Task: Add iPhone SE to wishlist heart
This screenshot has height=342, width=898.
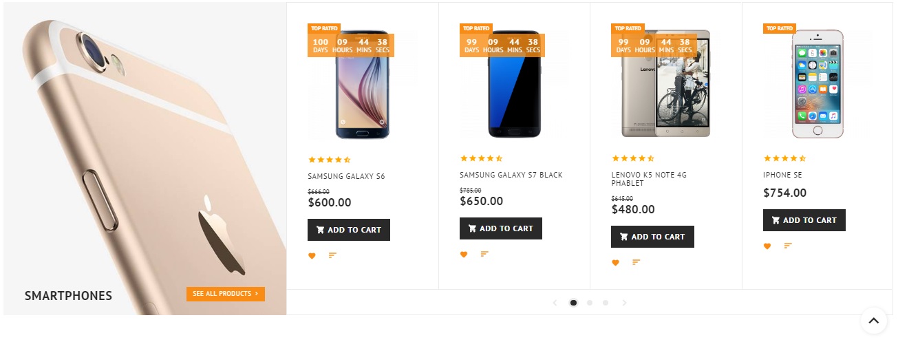Action: click(767, 246)
